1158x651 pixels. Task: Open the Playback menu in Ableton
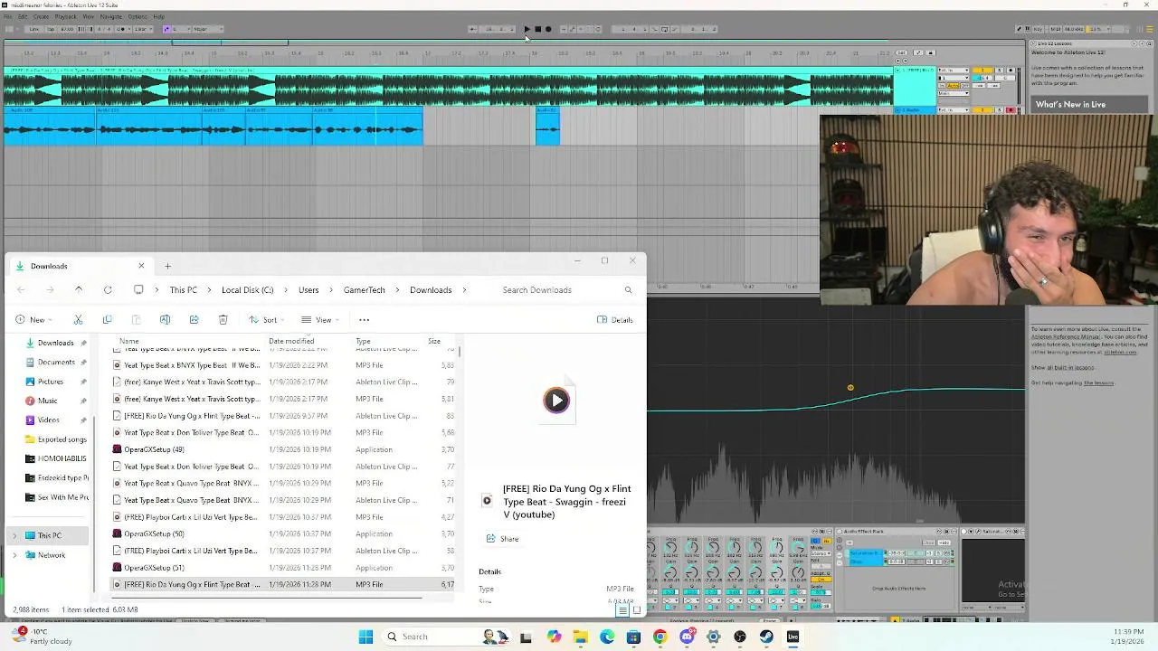pos(65,16)
